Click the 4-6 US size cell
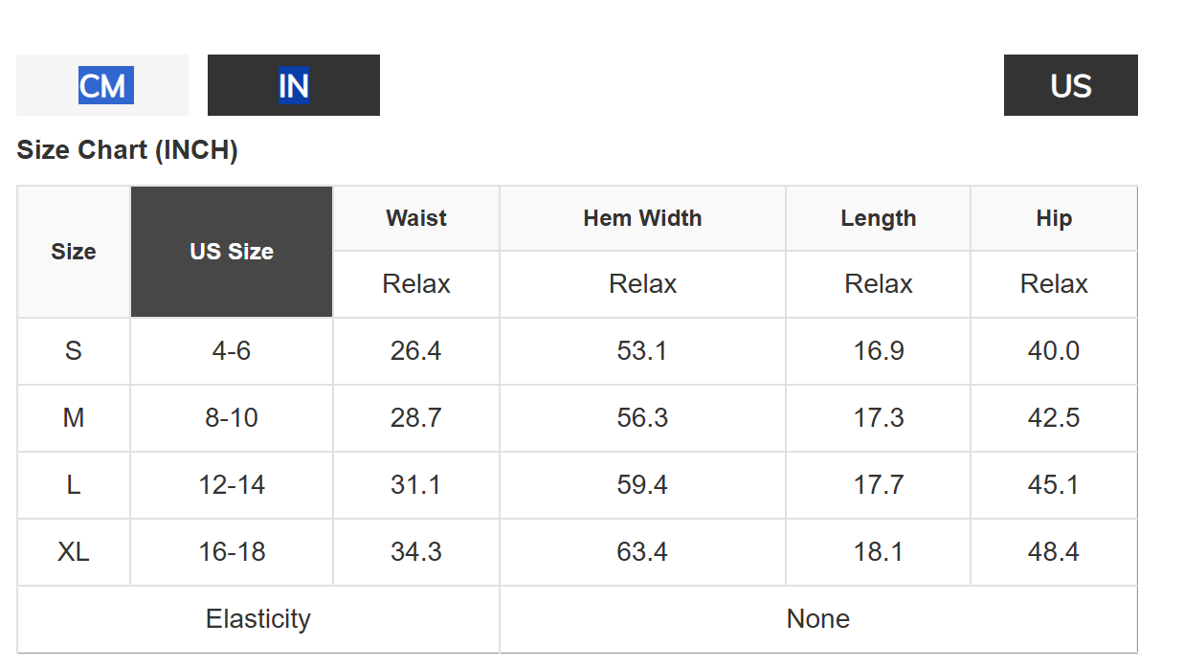Viewport: 1184px width, 668px height. tap(232, 351)
